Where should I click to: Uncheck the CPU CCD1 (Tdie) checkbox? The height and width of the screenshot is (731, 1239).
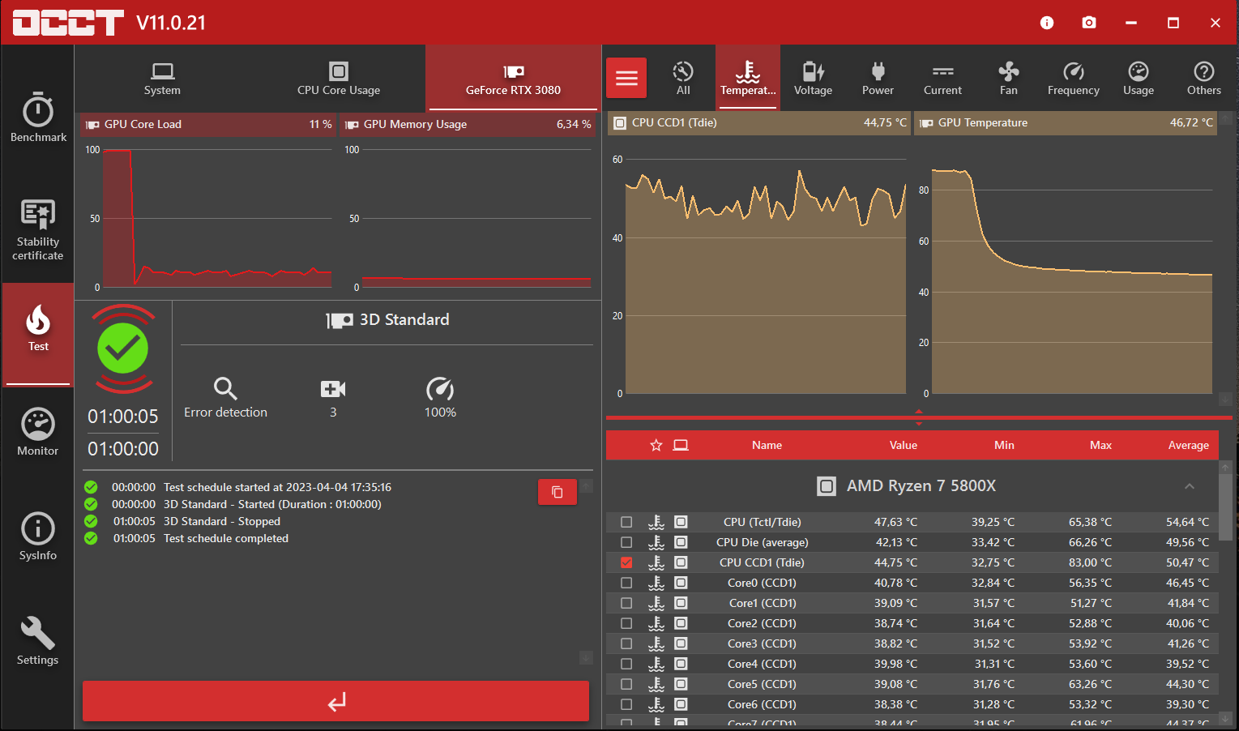[626, 562]
